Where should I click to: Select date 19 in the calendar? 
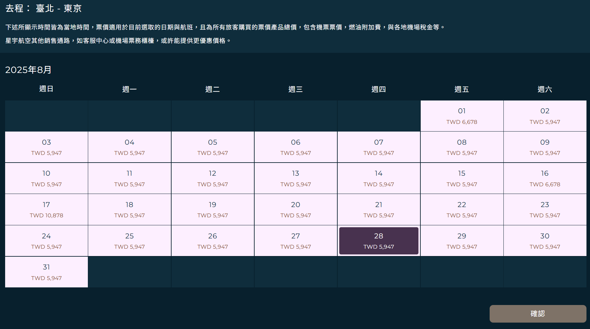click(x=213, y=210)
